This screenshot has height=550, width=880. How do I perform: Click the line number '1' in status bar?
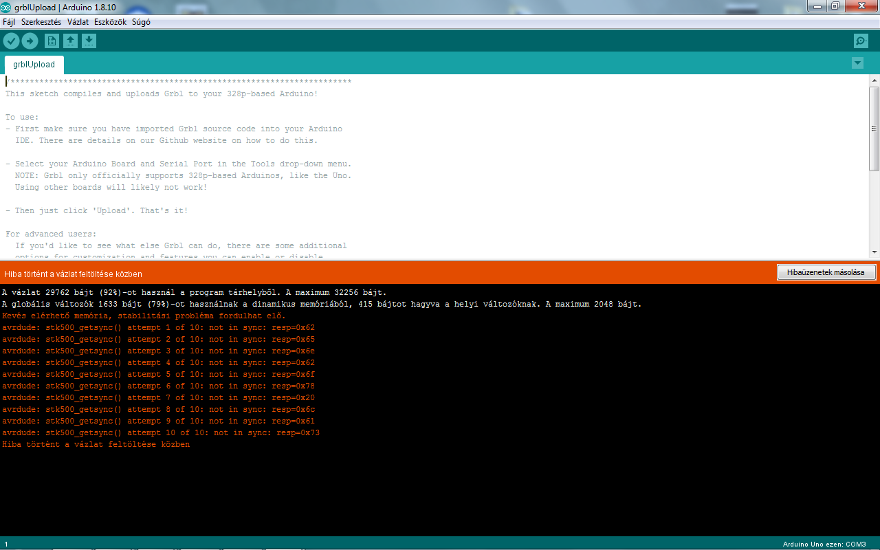pos(6,544)
